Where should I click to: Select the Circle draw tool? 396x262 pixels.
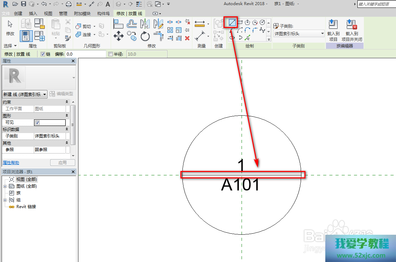[262, 23]
